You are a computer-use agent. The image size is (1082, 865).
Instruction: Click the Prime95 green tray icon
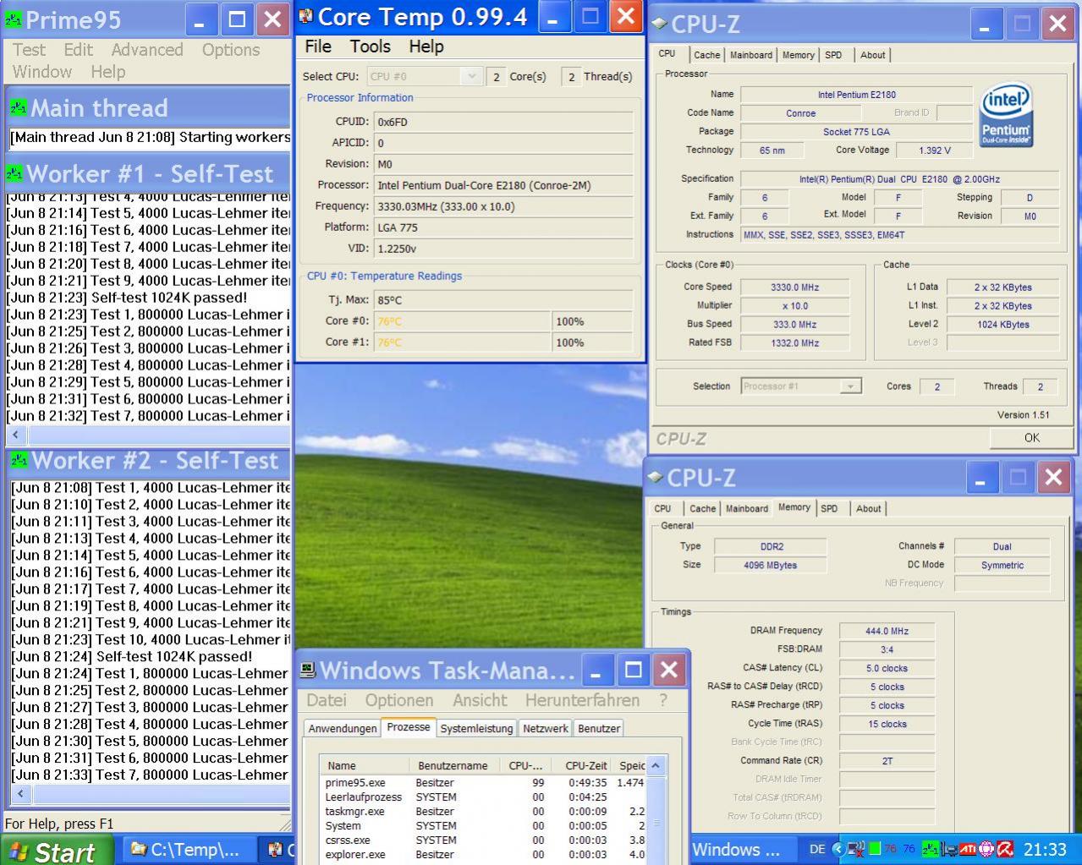(x=931, y=849)
